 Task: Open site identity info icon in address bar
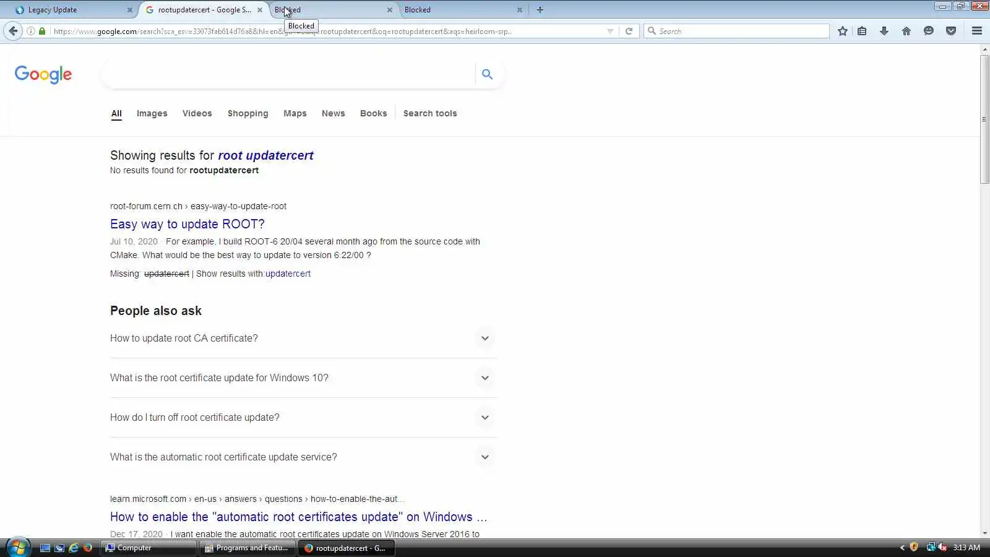[30, 31]
